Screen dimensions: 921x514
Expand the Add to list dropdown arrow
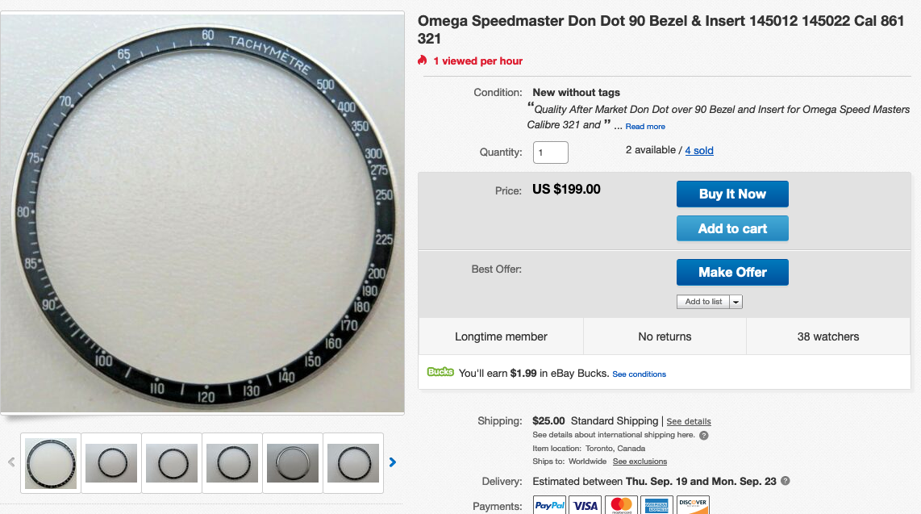click(x=736, y=302)
